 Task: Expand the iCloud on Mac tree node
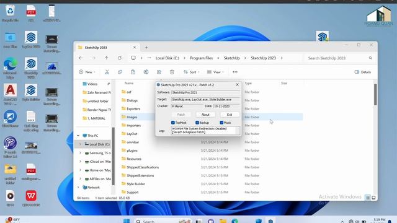[x=80, y=162]
